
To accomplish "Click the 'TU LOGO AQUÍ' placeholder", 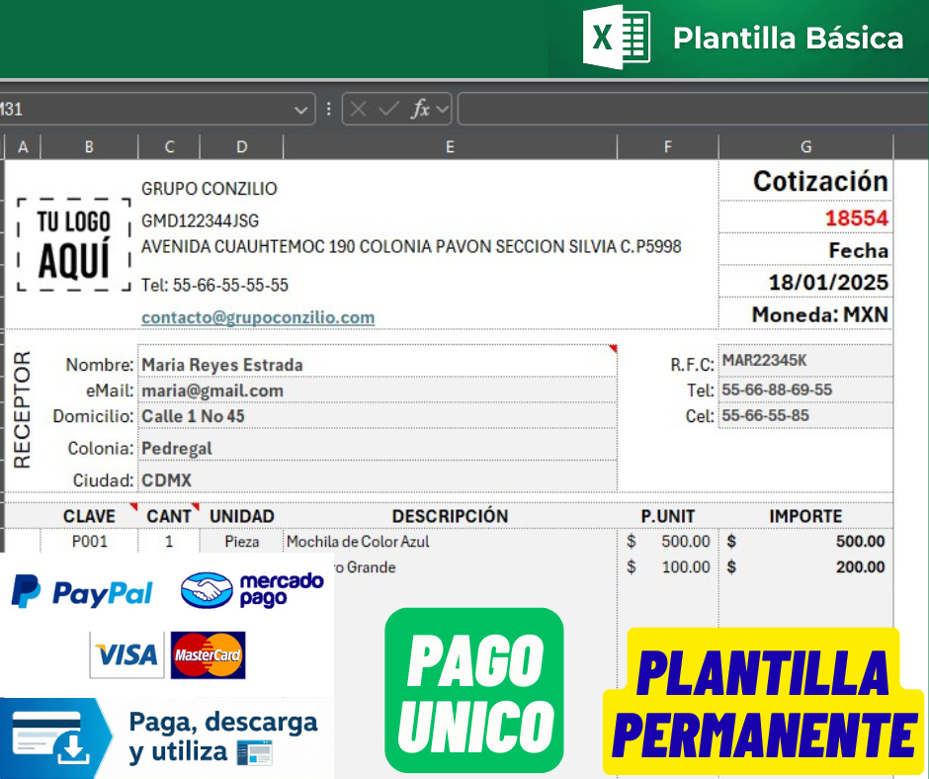I will (x=73, y=243).
